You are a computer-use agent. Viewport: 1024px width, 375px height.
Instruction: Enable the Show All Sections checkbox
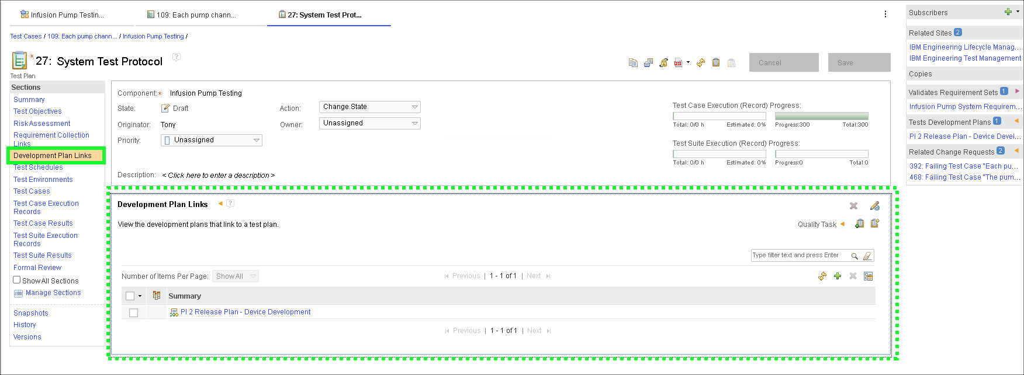(17, 280)
